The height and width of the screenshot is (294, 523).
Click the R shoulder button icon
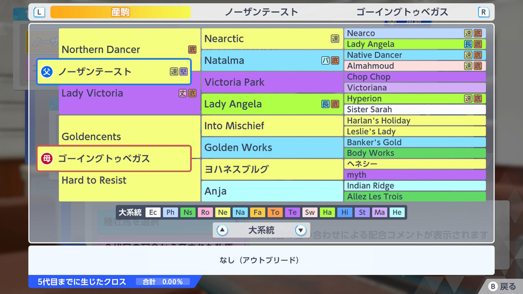click(483, 12)
